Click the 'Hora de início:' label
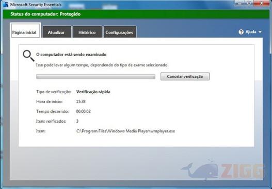272x189 pixels. pos(49,101)
